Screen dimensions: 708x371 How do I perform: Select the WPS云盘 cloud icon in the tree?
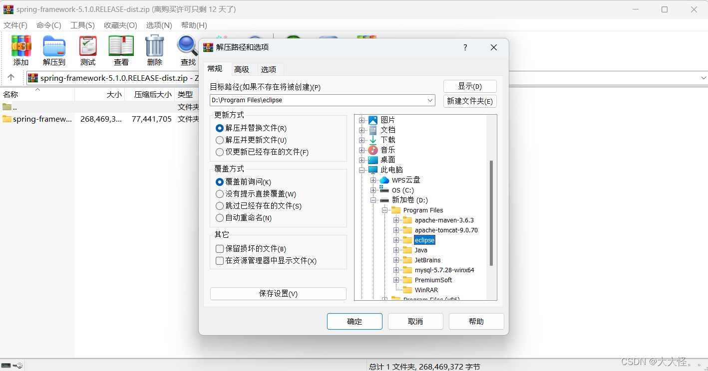(384, 180)
